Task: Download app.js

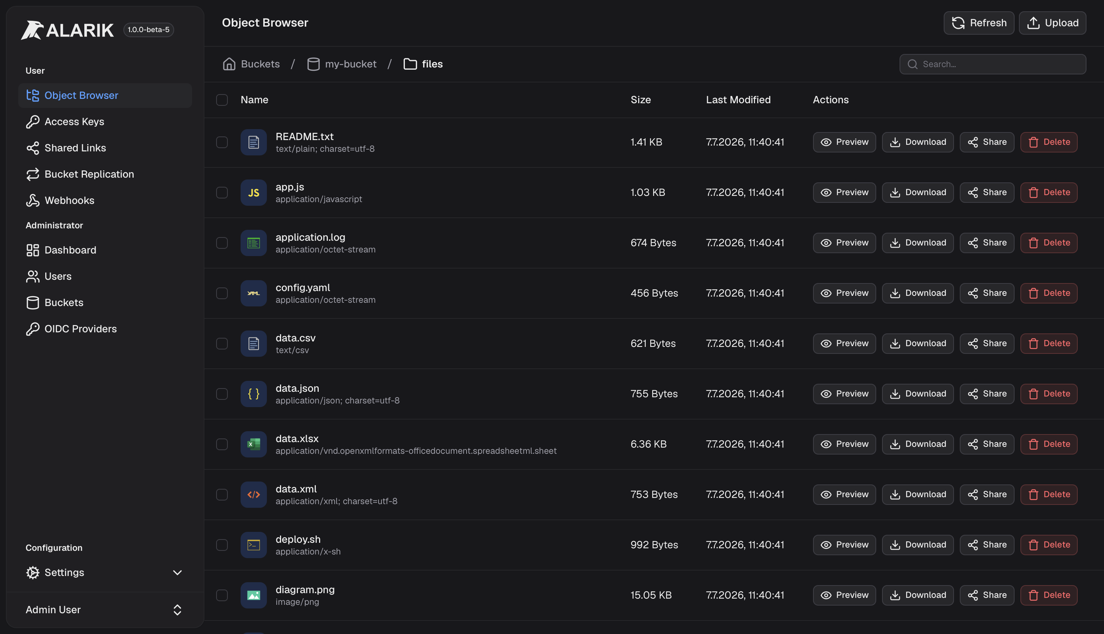Action: [917, 193]
